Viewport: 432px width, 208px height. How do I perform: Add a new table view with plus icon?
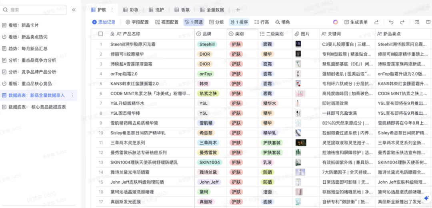pyautogui.click(x=238, y=10)
